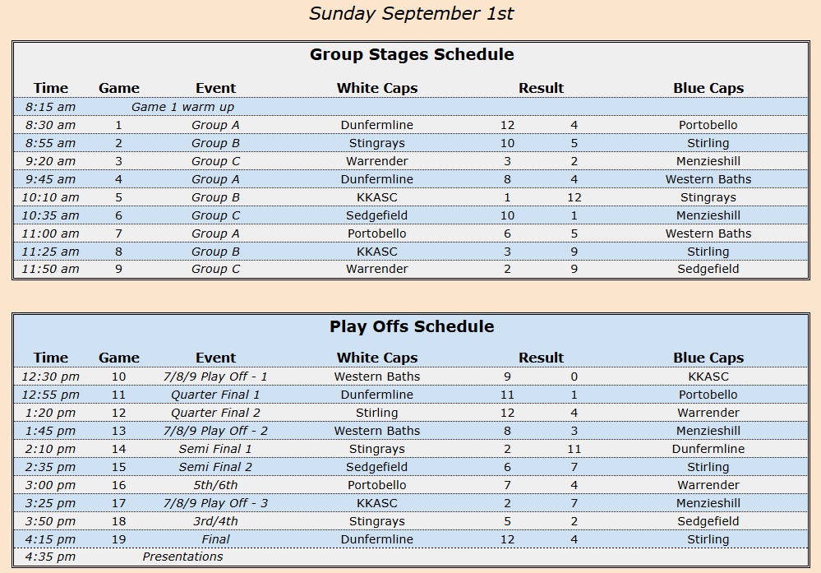Image resolution: width=821 pixels, height=573 pixels.
Task: Click the 'Presentations' entry
Action: tap(182, 557)
